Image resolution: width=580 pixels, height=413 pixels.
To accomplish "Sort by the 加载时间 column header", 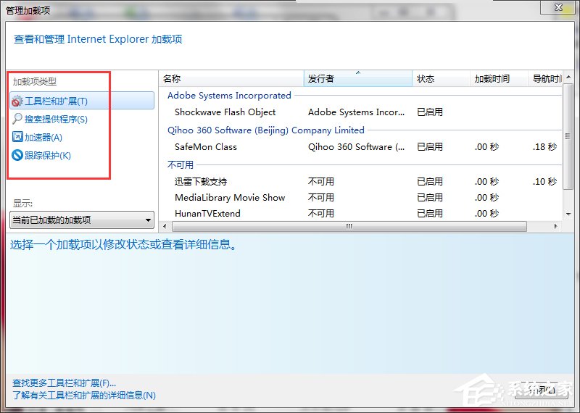I will [x=499, y=78].
